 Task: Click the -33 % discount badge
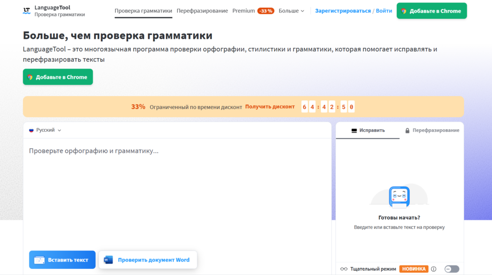(x=266, y=11)
